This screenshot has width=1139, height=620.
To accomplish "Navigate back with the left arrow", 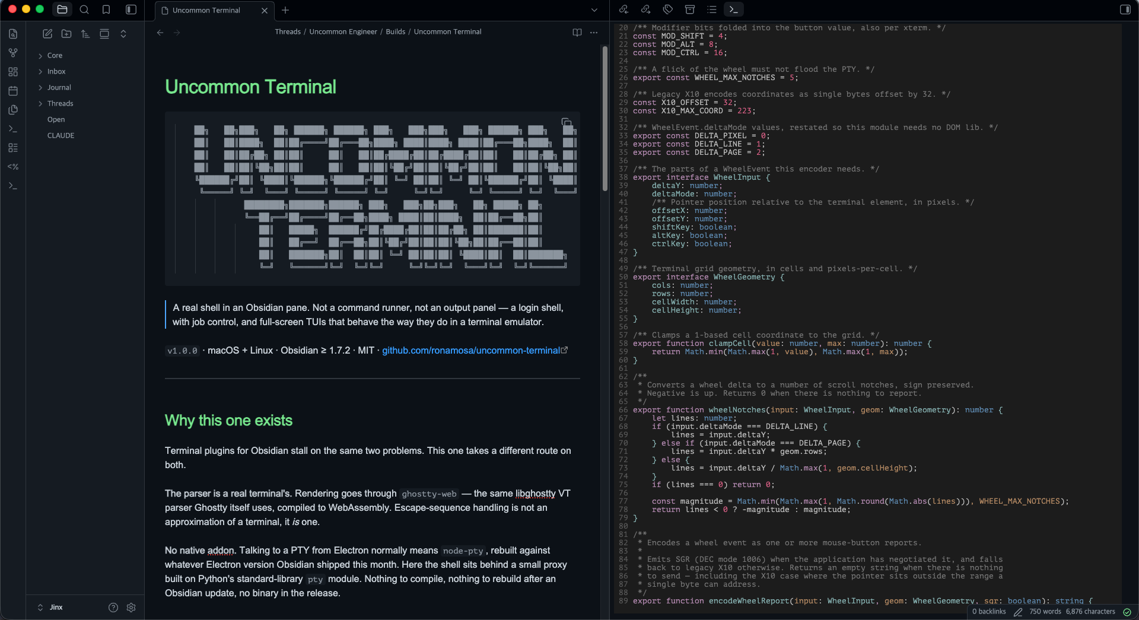I will 160,33.
